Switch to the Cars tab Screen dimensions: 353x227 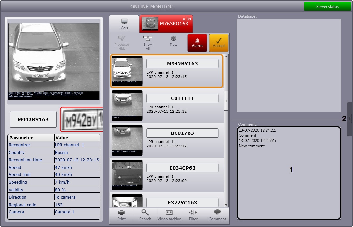[124, 24]
